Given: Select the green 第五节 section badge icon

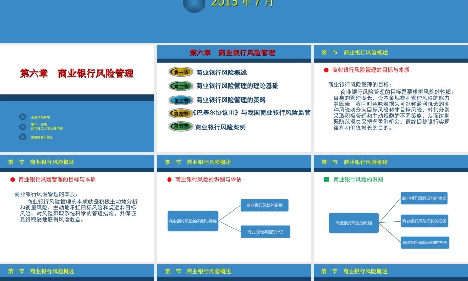Looking at the screenshot, I should [180, 126].
